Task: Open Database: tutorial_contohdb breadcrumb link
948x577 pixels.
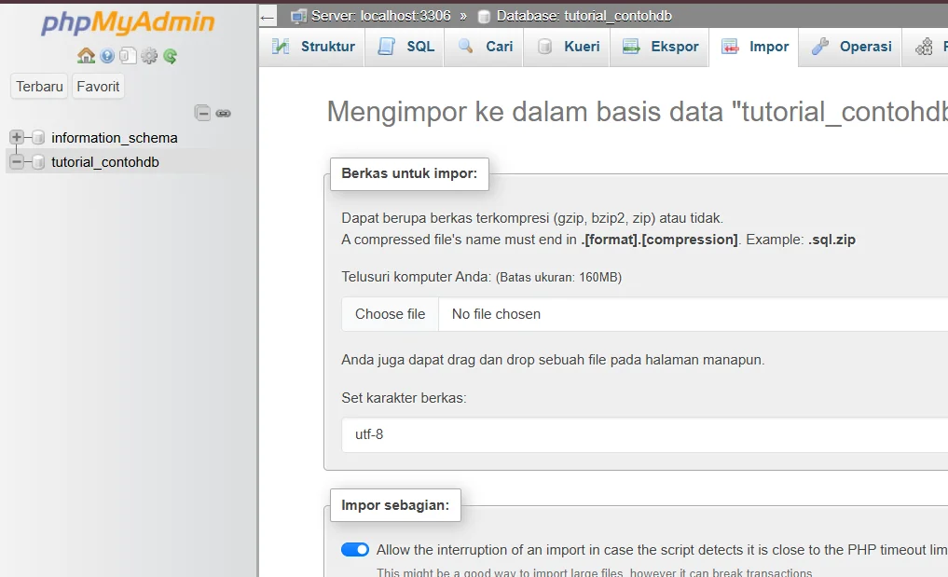Action: (584, 16)
